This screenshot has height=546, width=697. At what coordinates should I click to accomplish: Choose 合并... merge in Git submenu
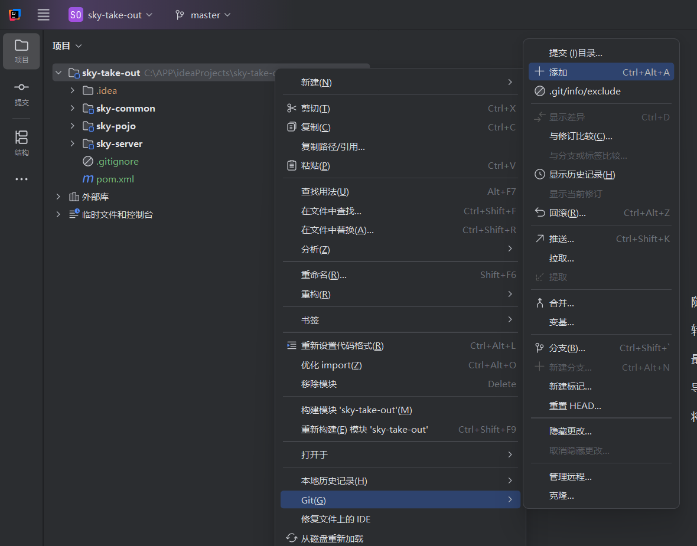(x=601, y=303)
